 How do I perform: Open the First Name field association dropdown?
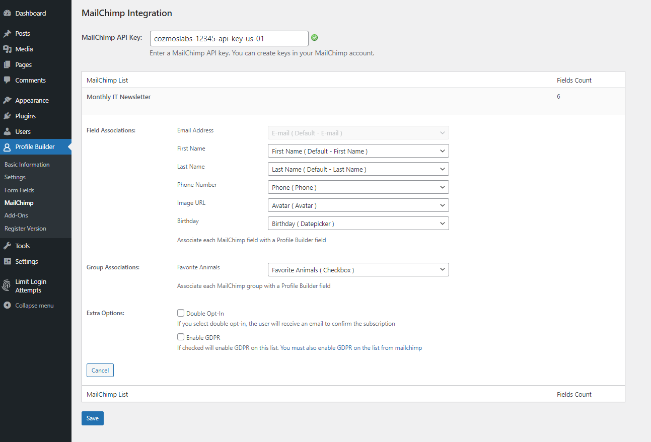coord(358,151)
